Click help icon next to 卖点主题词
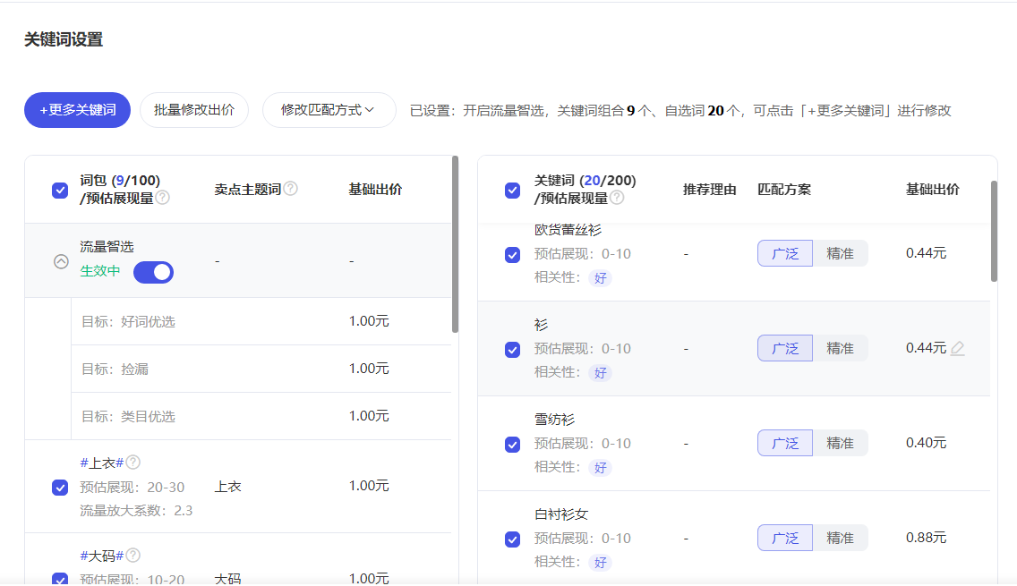The image size is (1017, 586). [x=291, y=189]
